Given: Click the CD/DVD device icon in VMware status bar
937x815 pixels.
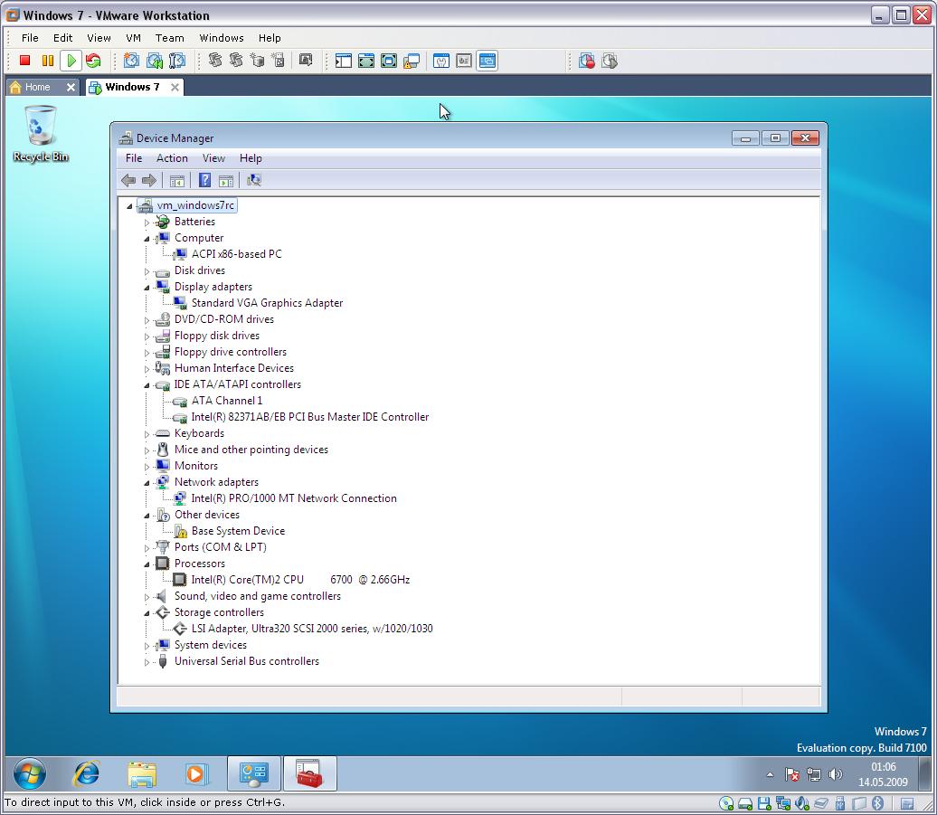Looking at the screenshot, I should tap(726, 803).
